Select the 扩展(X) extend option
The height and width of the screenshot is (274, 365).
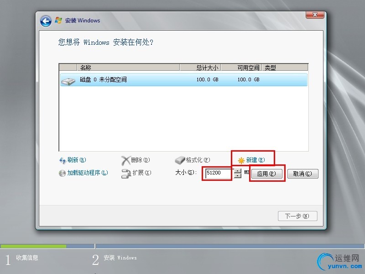pos(142,173)
